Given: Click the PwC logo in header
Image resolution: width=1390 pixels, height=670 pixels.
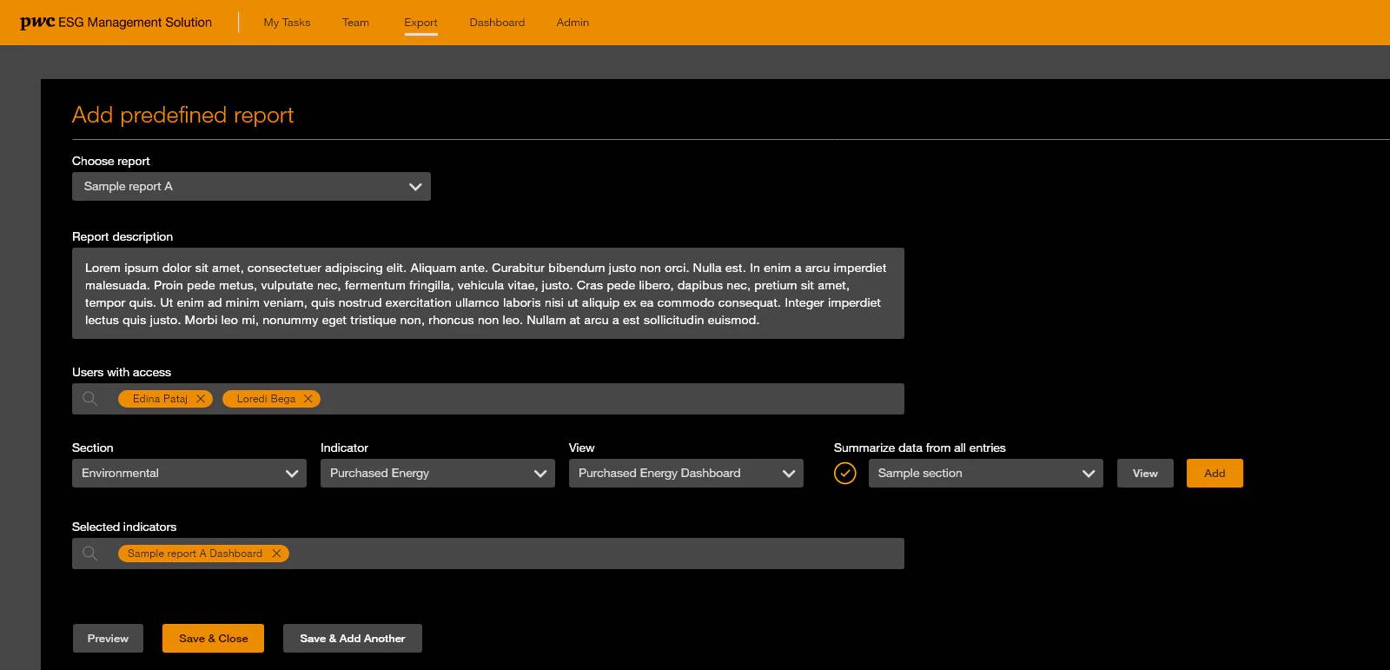Looking at the screenshot, I should point(37,23).
